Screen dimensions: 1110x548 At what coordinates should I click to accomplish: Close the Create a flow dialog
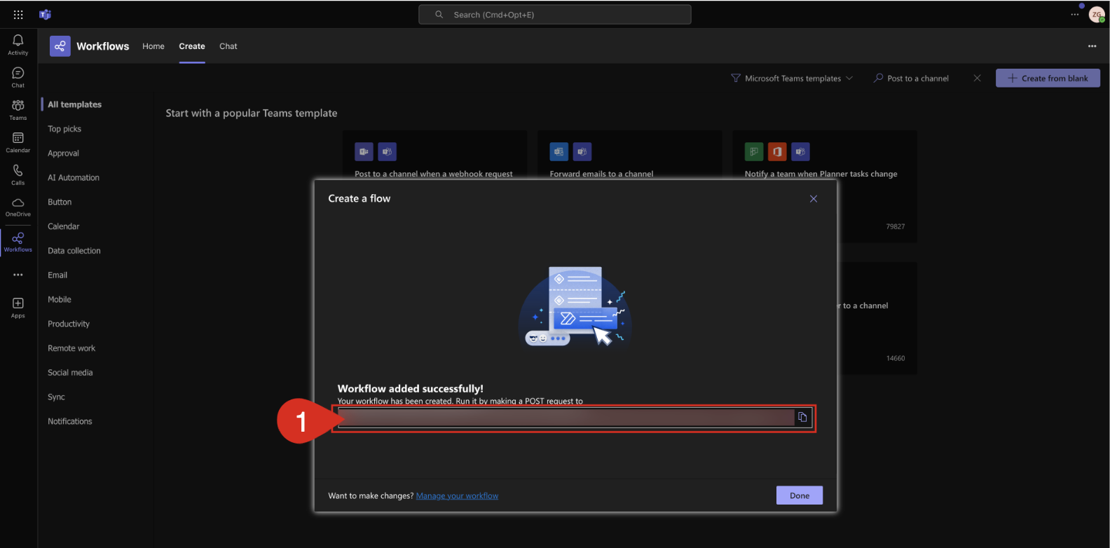[814, 199]
